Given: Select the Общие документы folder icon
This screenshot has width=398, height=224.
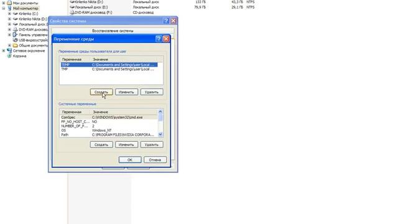Looking at the screenshot, I should tap(15, 45).
